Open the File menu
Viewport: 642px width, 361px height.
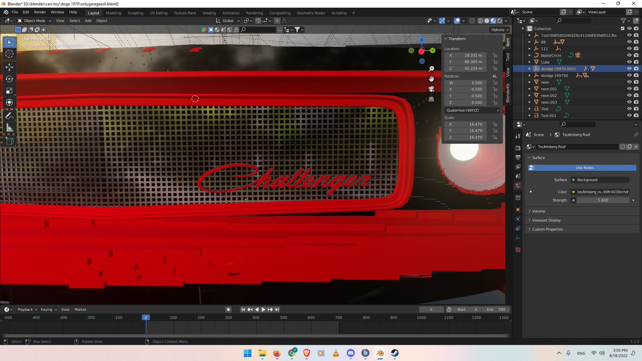coord(14,12)
